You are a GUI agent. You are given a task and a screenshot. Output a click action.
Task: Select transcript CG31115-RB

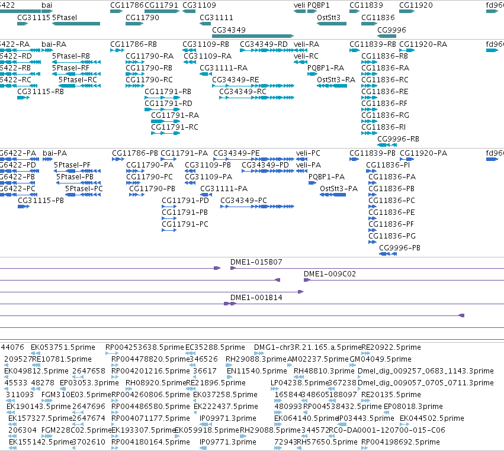pos(40,92)
